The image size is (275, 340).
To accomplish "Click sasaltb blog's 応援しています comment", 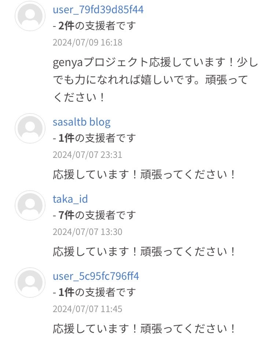I will click(x=144, y=174).
